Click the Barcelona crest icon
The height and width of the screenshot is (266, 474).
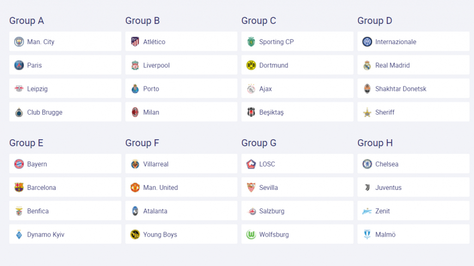[x=19, y=188]
